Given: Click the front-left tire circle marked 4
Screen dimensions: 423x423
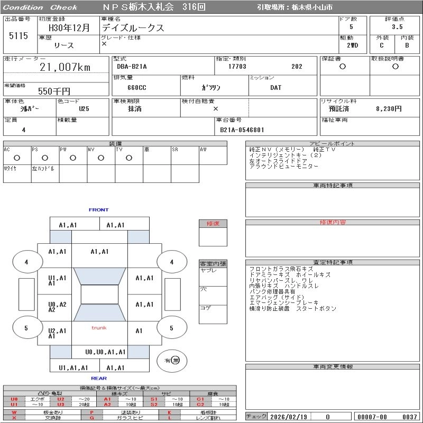Looking at the screenshot, I should (26, 262).
